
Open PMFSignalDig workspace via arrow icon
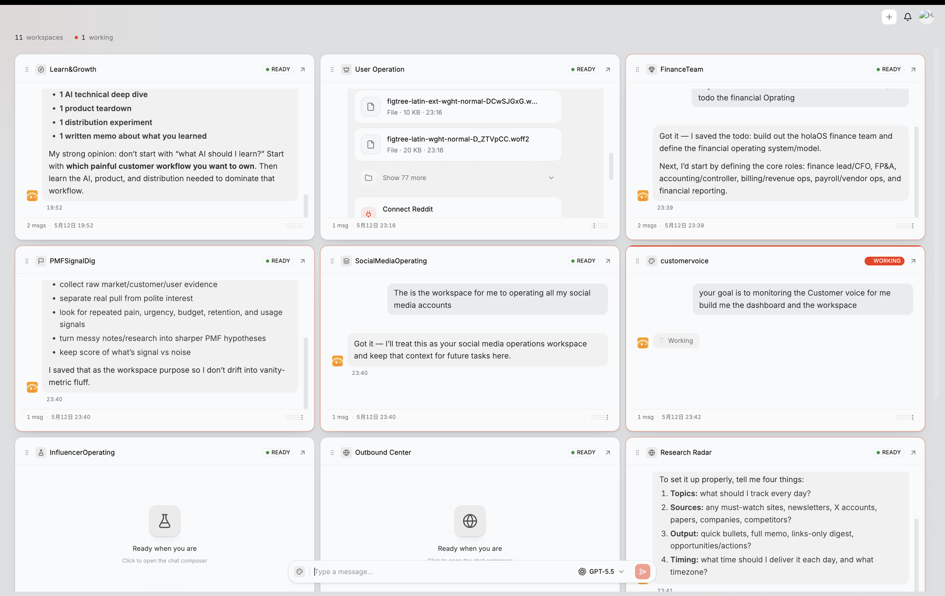coord(303,261)
